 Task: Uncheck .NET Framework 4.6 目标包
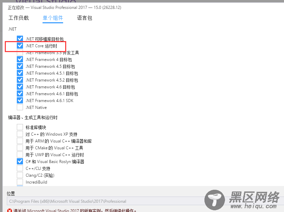[x=20, y=87]
